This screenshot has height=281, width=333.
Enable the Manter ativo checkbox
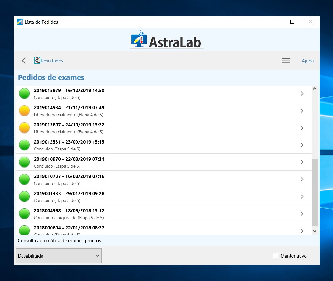276,255
